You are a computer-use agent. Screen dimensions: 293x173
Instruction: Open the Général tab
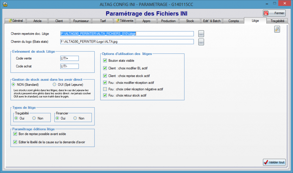(16, 21)
